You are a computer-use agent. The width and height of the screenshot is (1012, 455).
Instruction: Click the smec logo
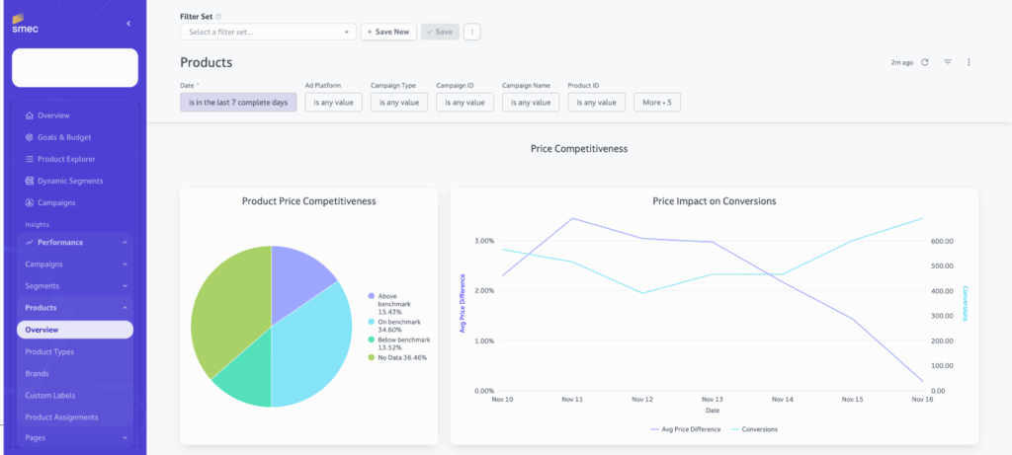pyautogui.click(x=25, y=24)
